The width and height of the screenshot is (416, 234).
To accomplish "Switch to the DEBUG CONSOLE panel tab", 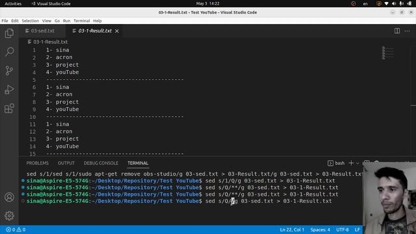I will [x=101, y=163].
